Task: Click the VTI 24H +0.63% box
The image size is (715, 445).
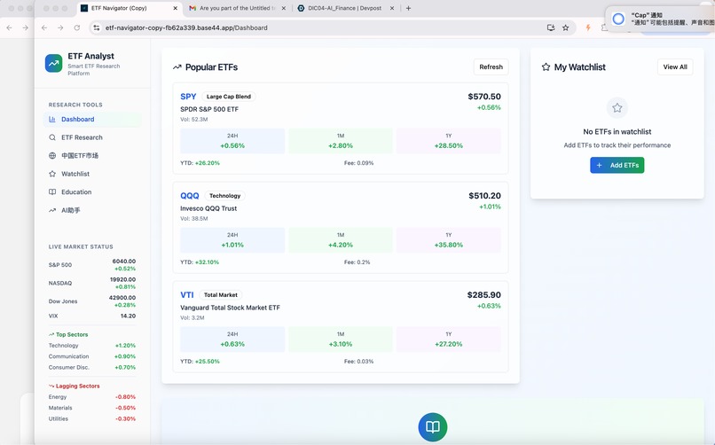Action: [232, 340]
